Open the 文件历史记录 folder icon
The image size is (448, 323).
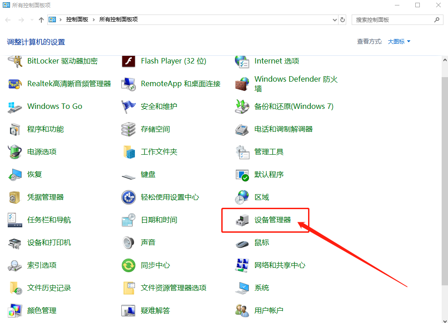tap(16, 288)
